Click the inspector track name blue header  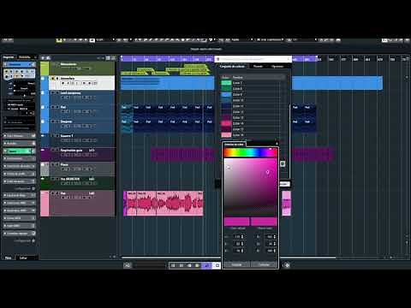point(19,65)
